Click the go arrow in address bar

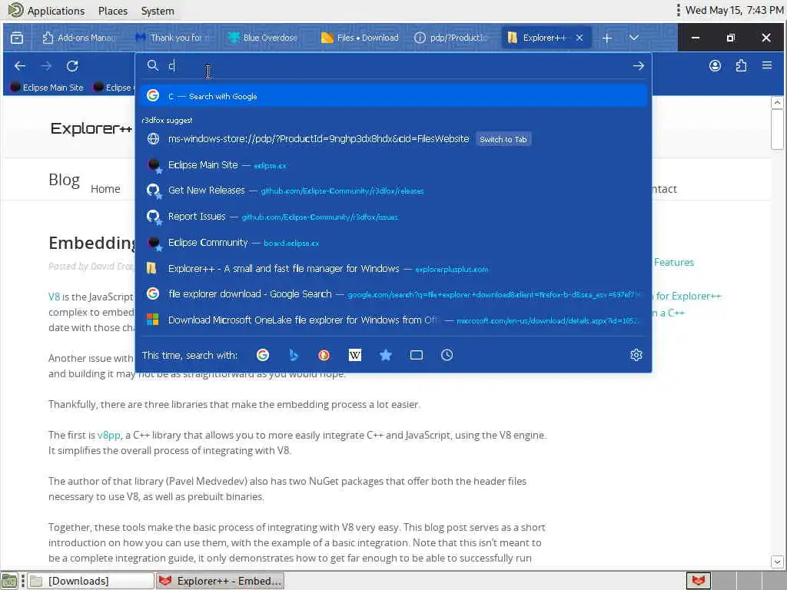click(x=639, y=66)
